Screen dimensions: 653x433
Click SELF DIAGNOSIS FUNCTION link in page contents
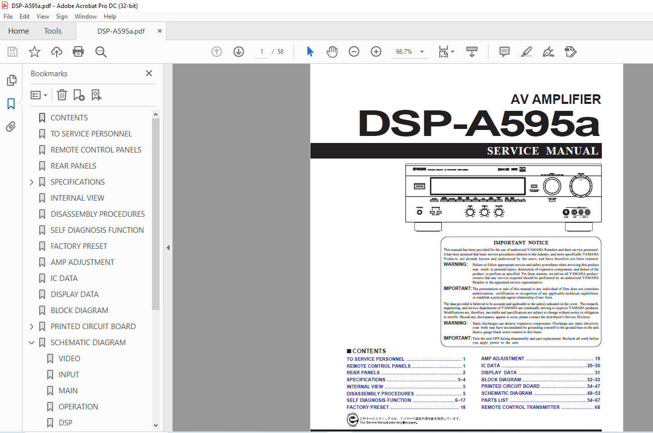click(406, 400)
